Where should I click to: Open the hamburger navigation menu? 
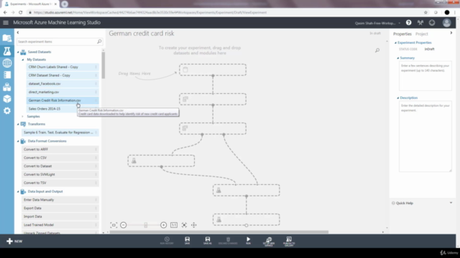(x=6, y=22)
